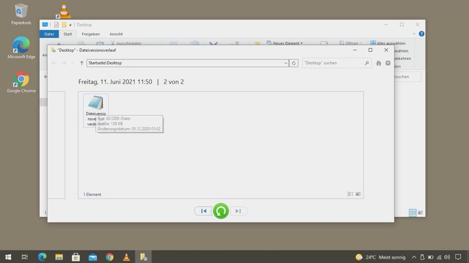The height and width of the screenshot is (263, 469).
Task: Switch Explorer window to large icons view
Action: (420, 213)
